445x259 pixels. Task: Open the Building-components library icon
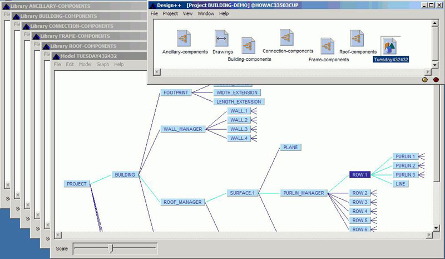[249, 46]
